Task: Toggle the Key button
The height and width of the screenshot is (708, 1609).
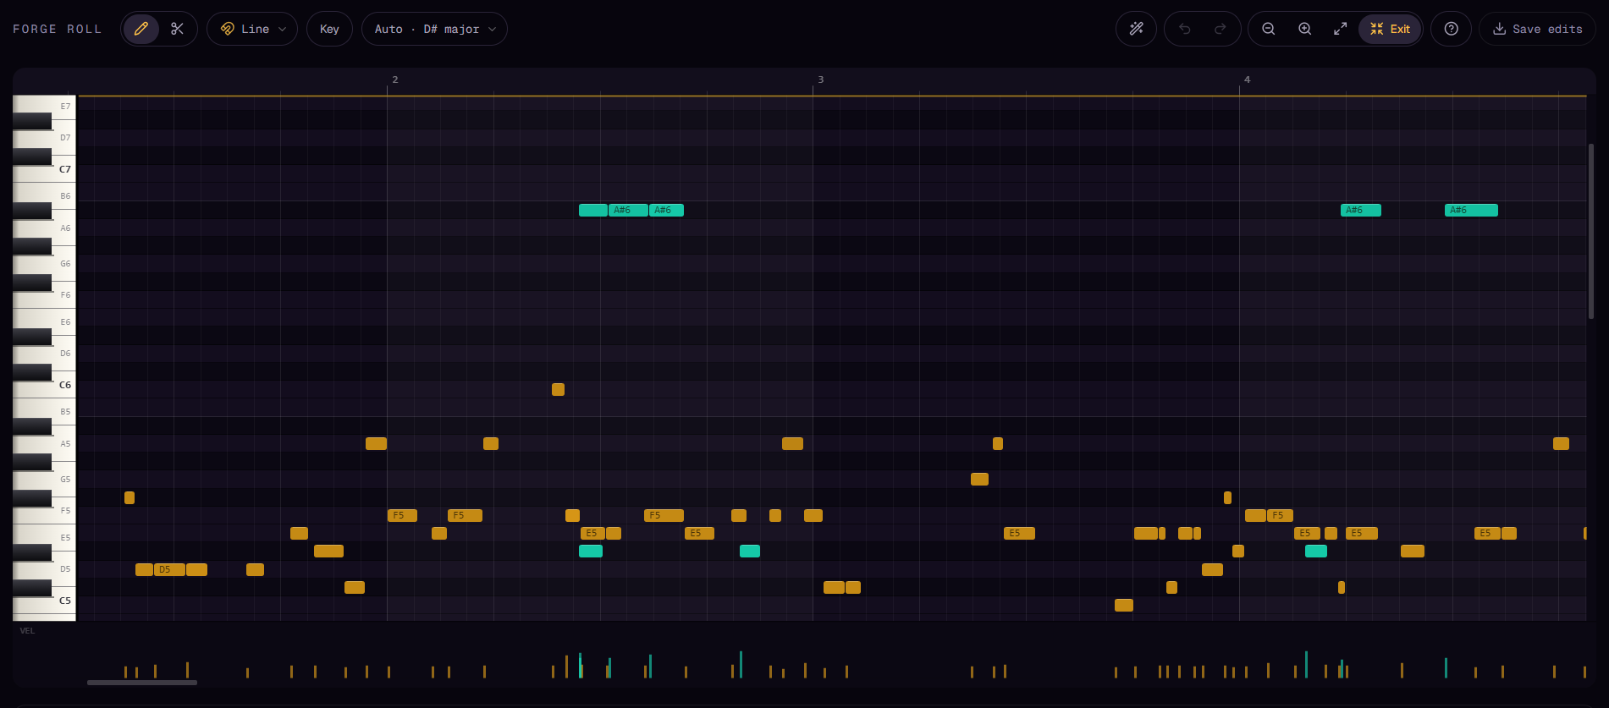Action: click(x=329, y=29)
